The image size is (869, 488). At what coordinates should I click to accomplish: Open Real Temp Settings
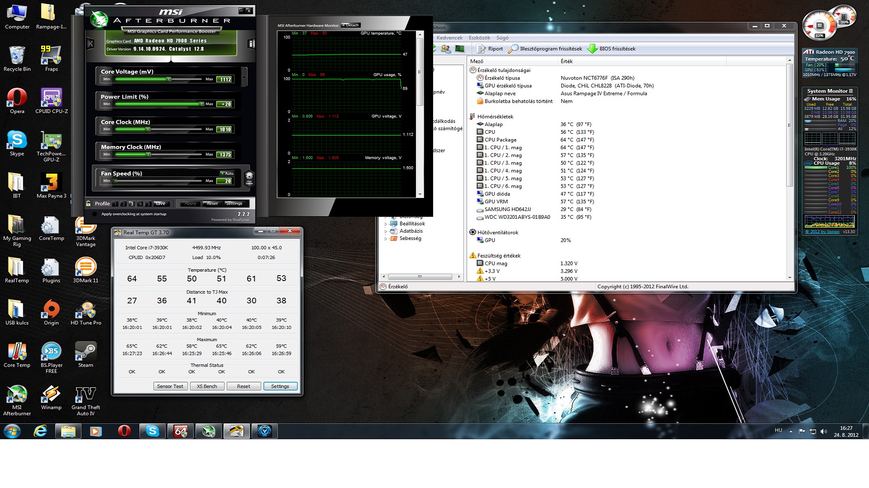click(280, 386)
